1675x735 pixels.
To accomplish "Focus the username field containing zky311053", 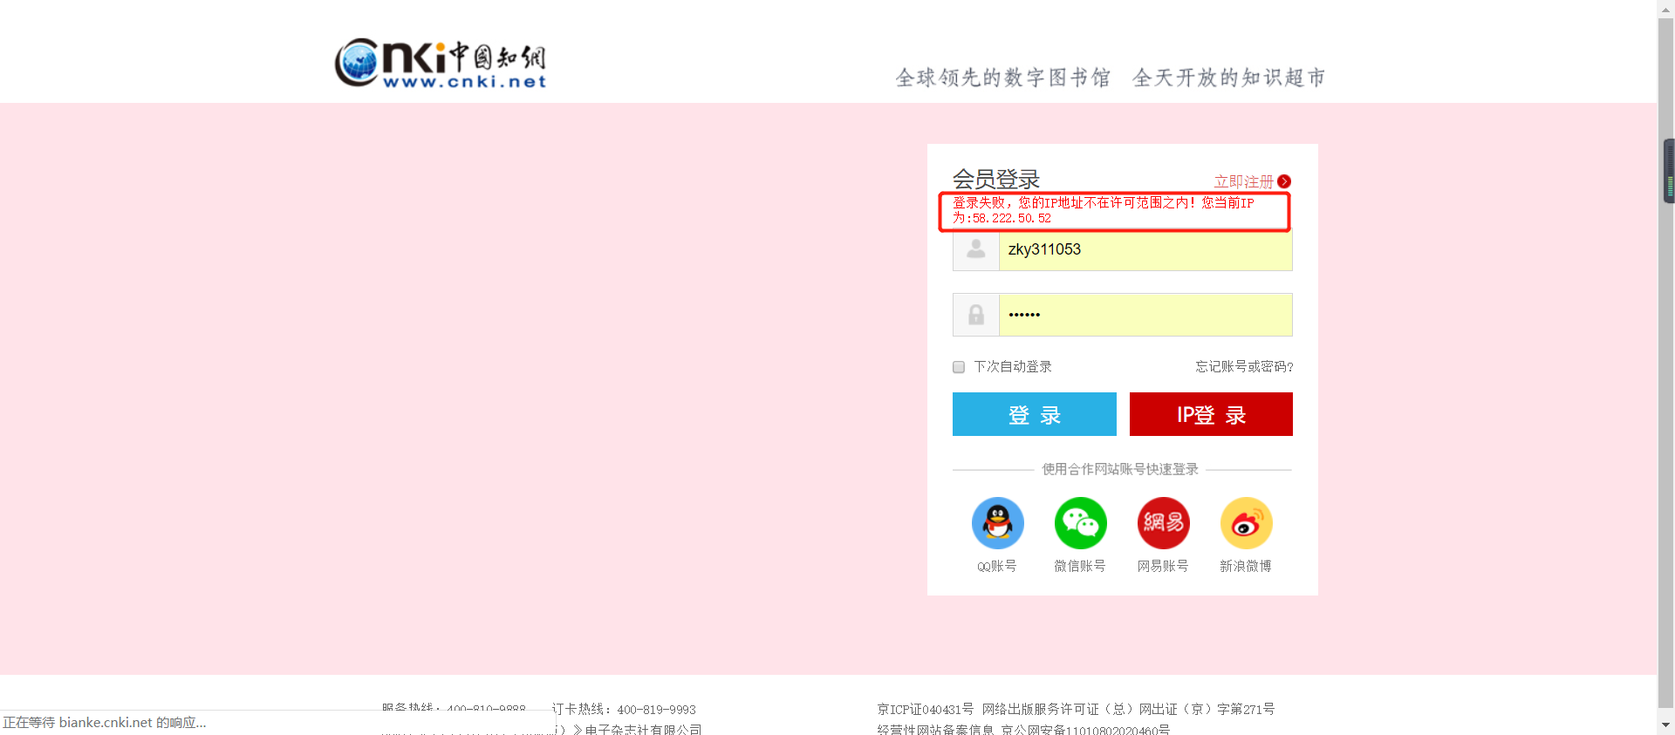I will [1145, 250].
